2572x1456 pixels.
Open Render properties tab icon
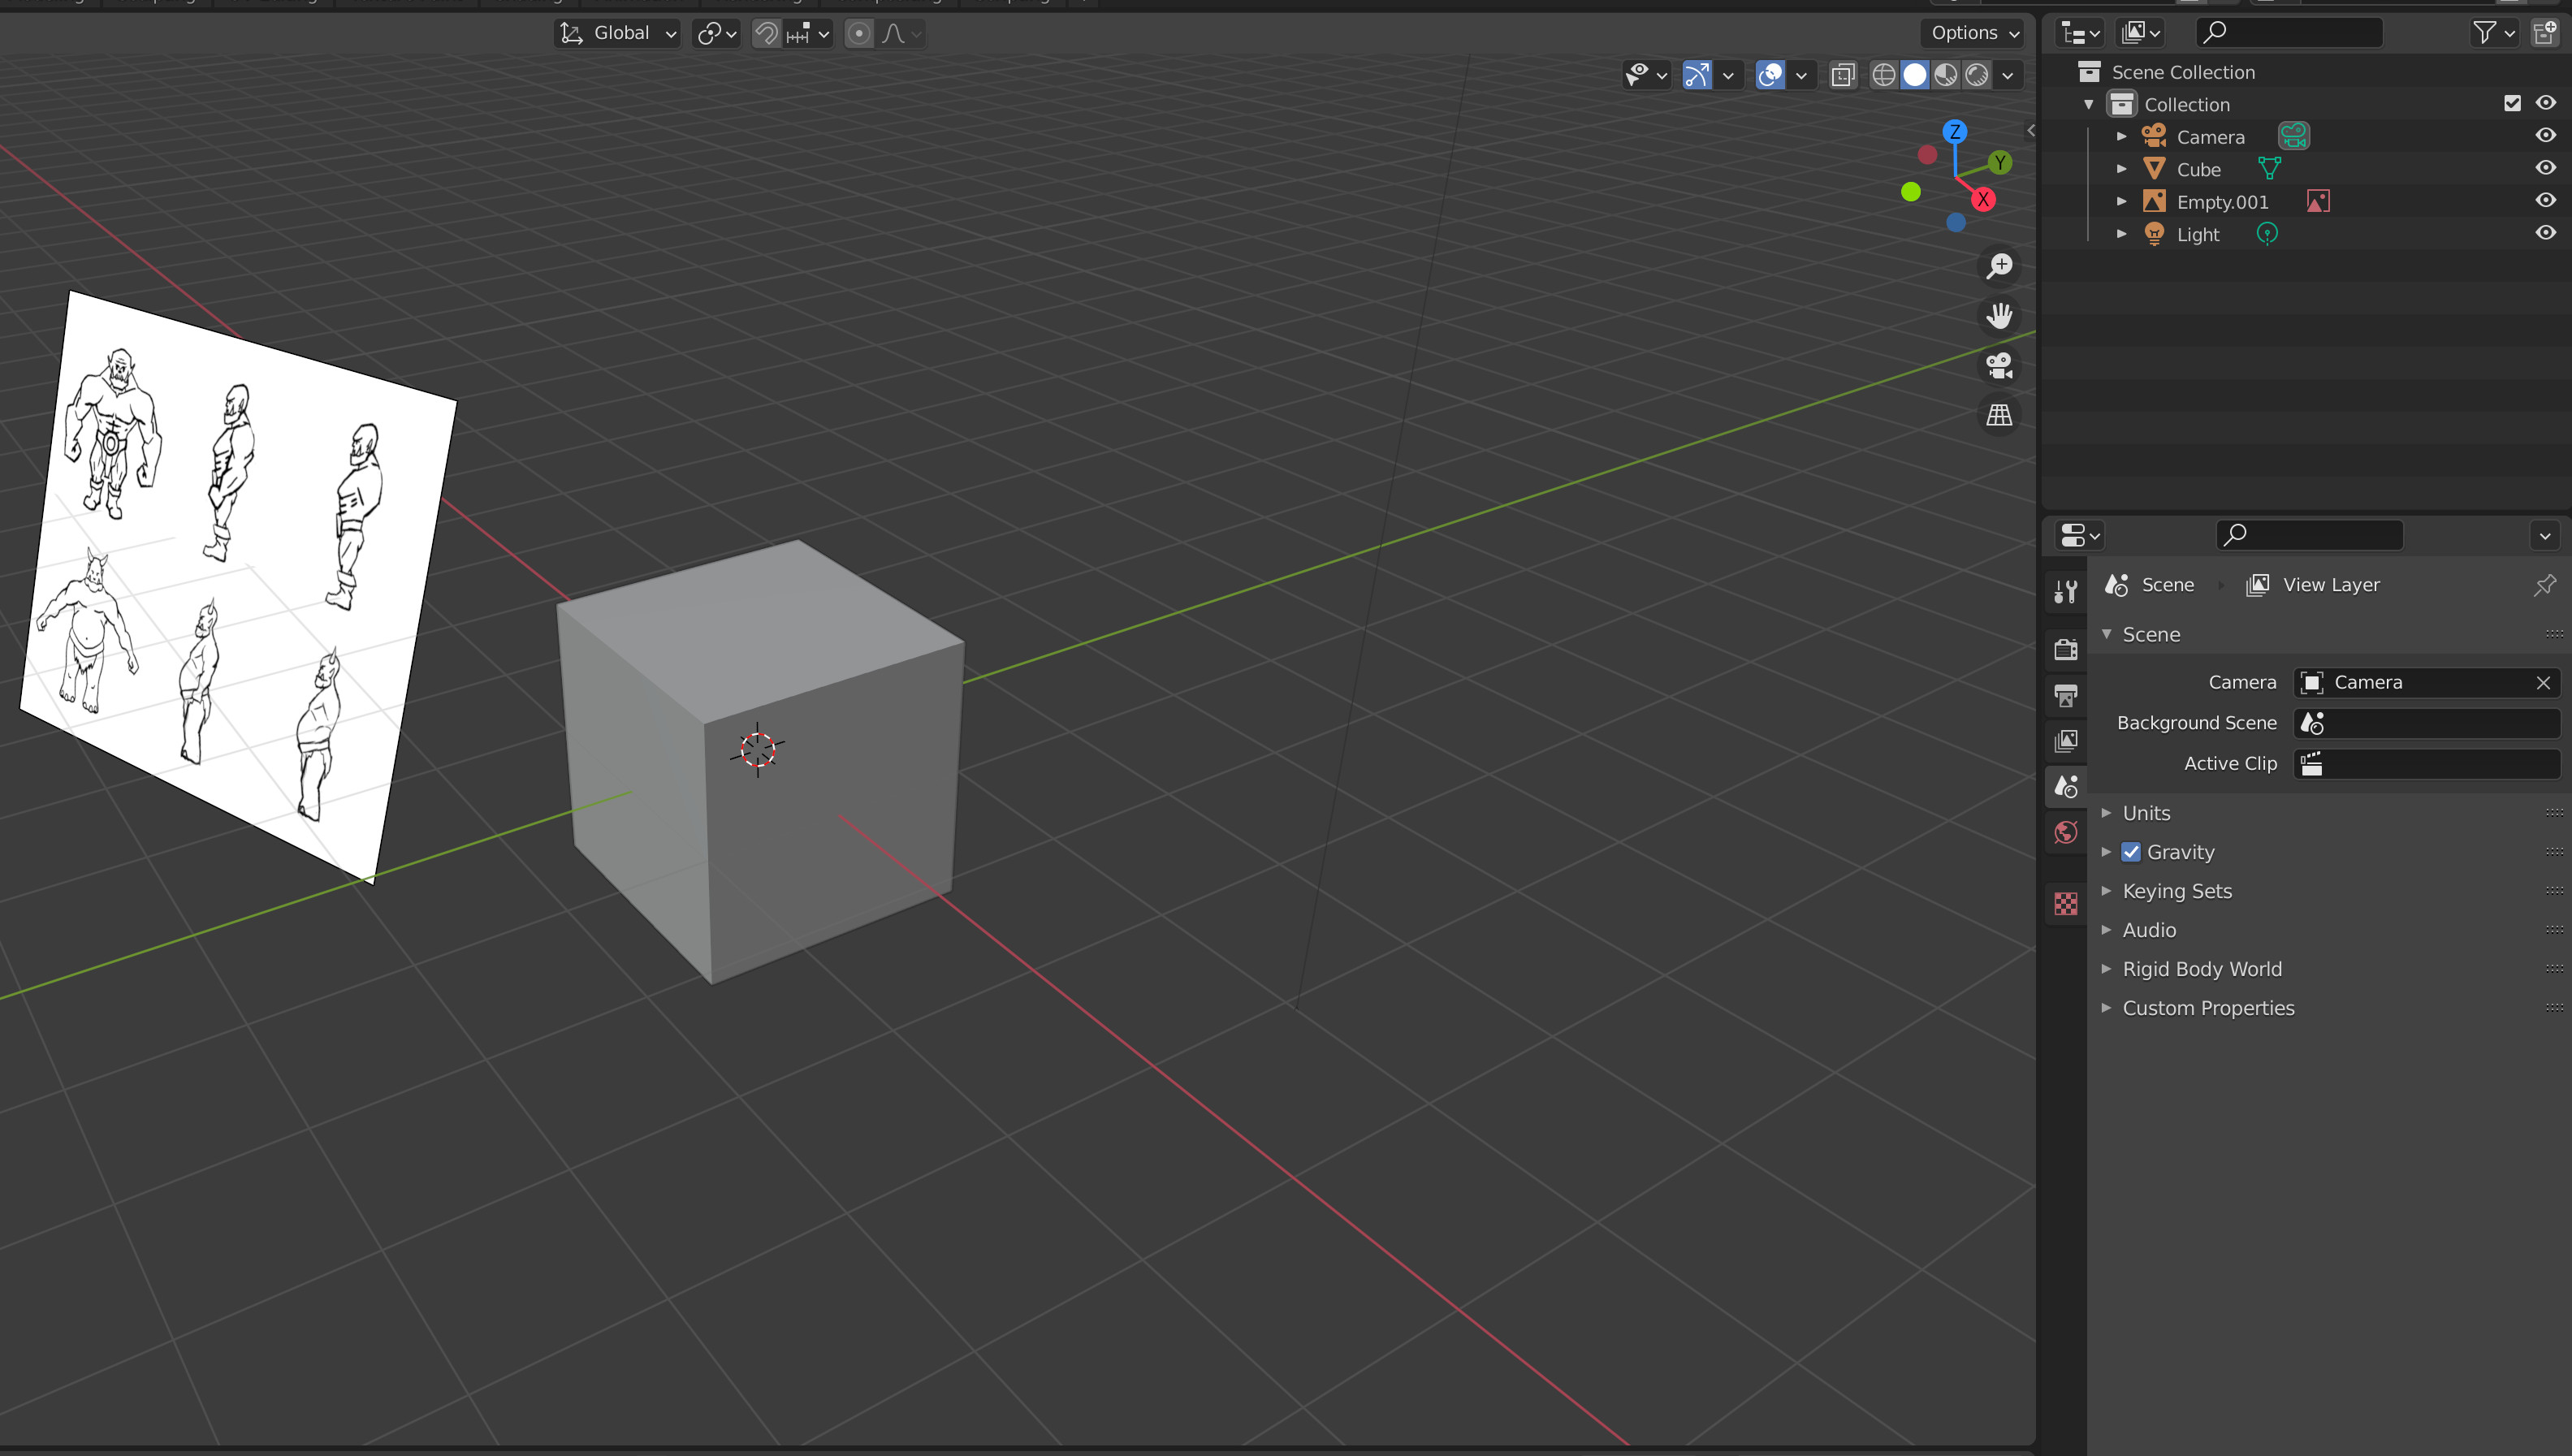pyautogui.click(x=2066, y=649)
